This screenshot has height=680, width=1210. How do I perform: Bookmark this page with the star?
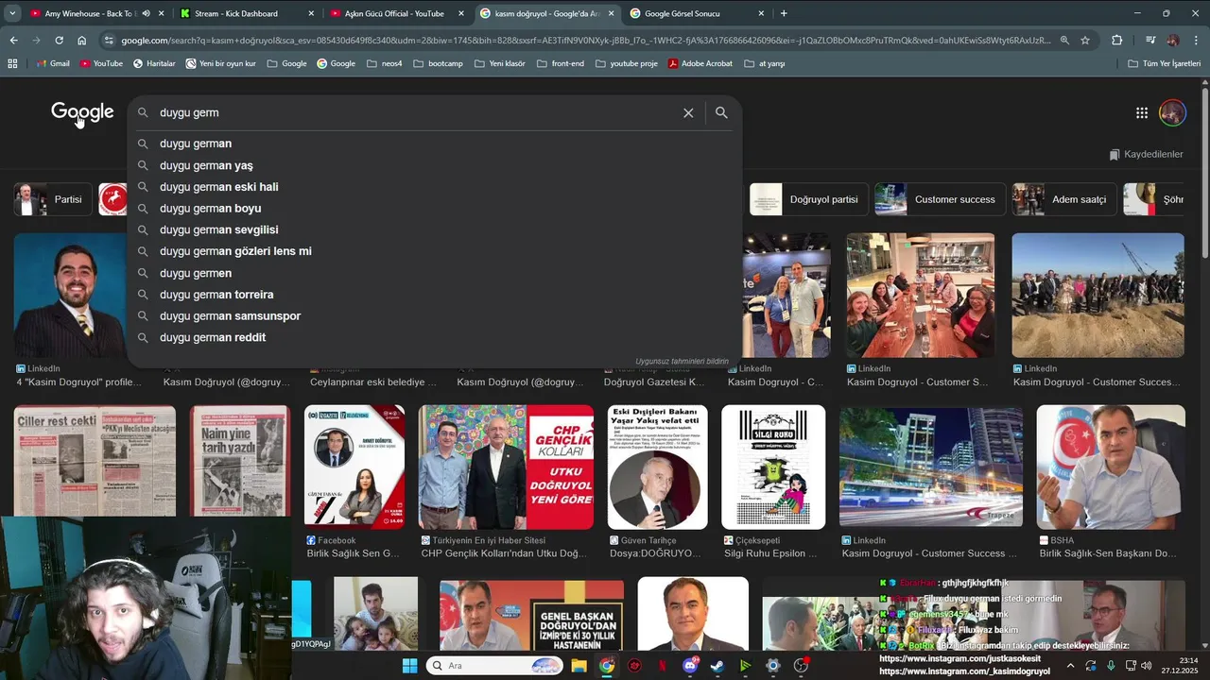click(1085, 41)
